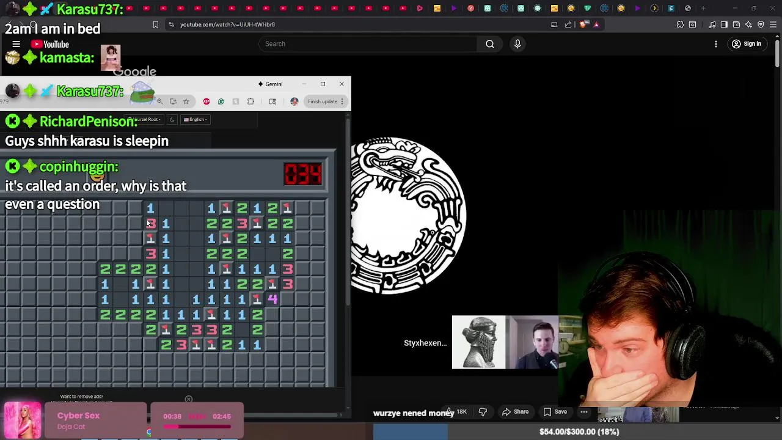Start voice search with the microphone icon
Viewport: 782px width, 440px height.
[517, 44]
